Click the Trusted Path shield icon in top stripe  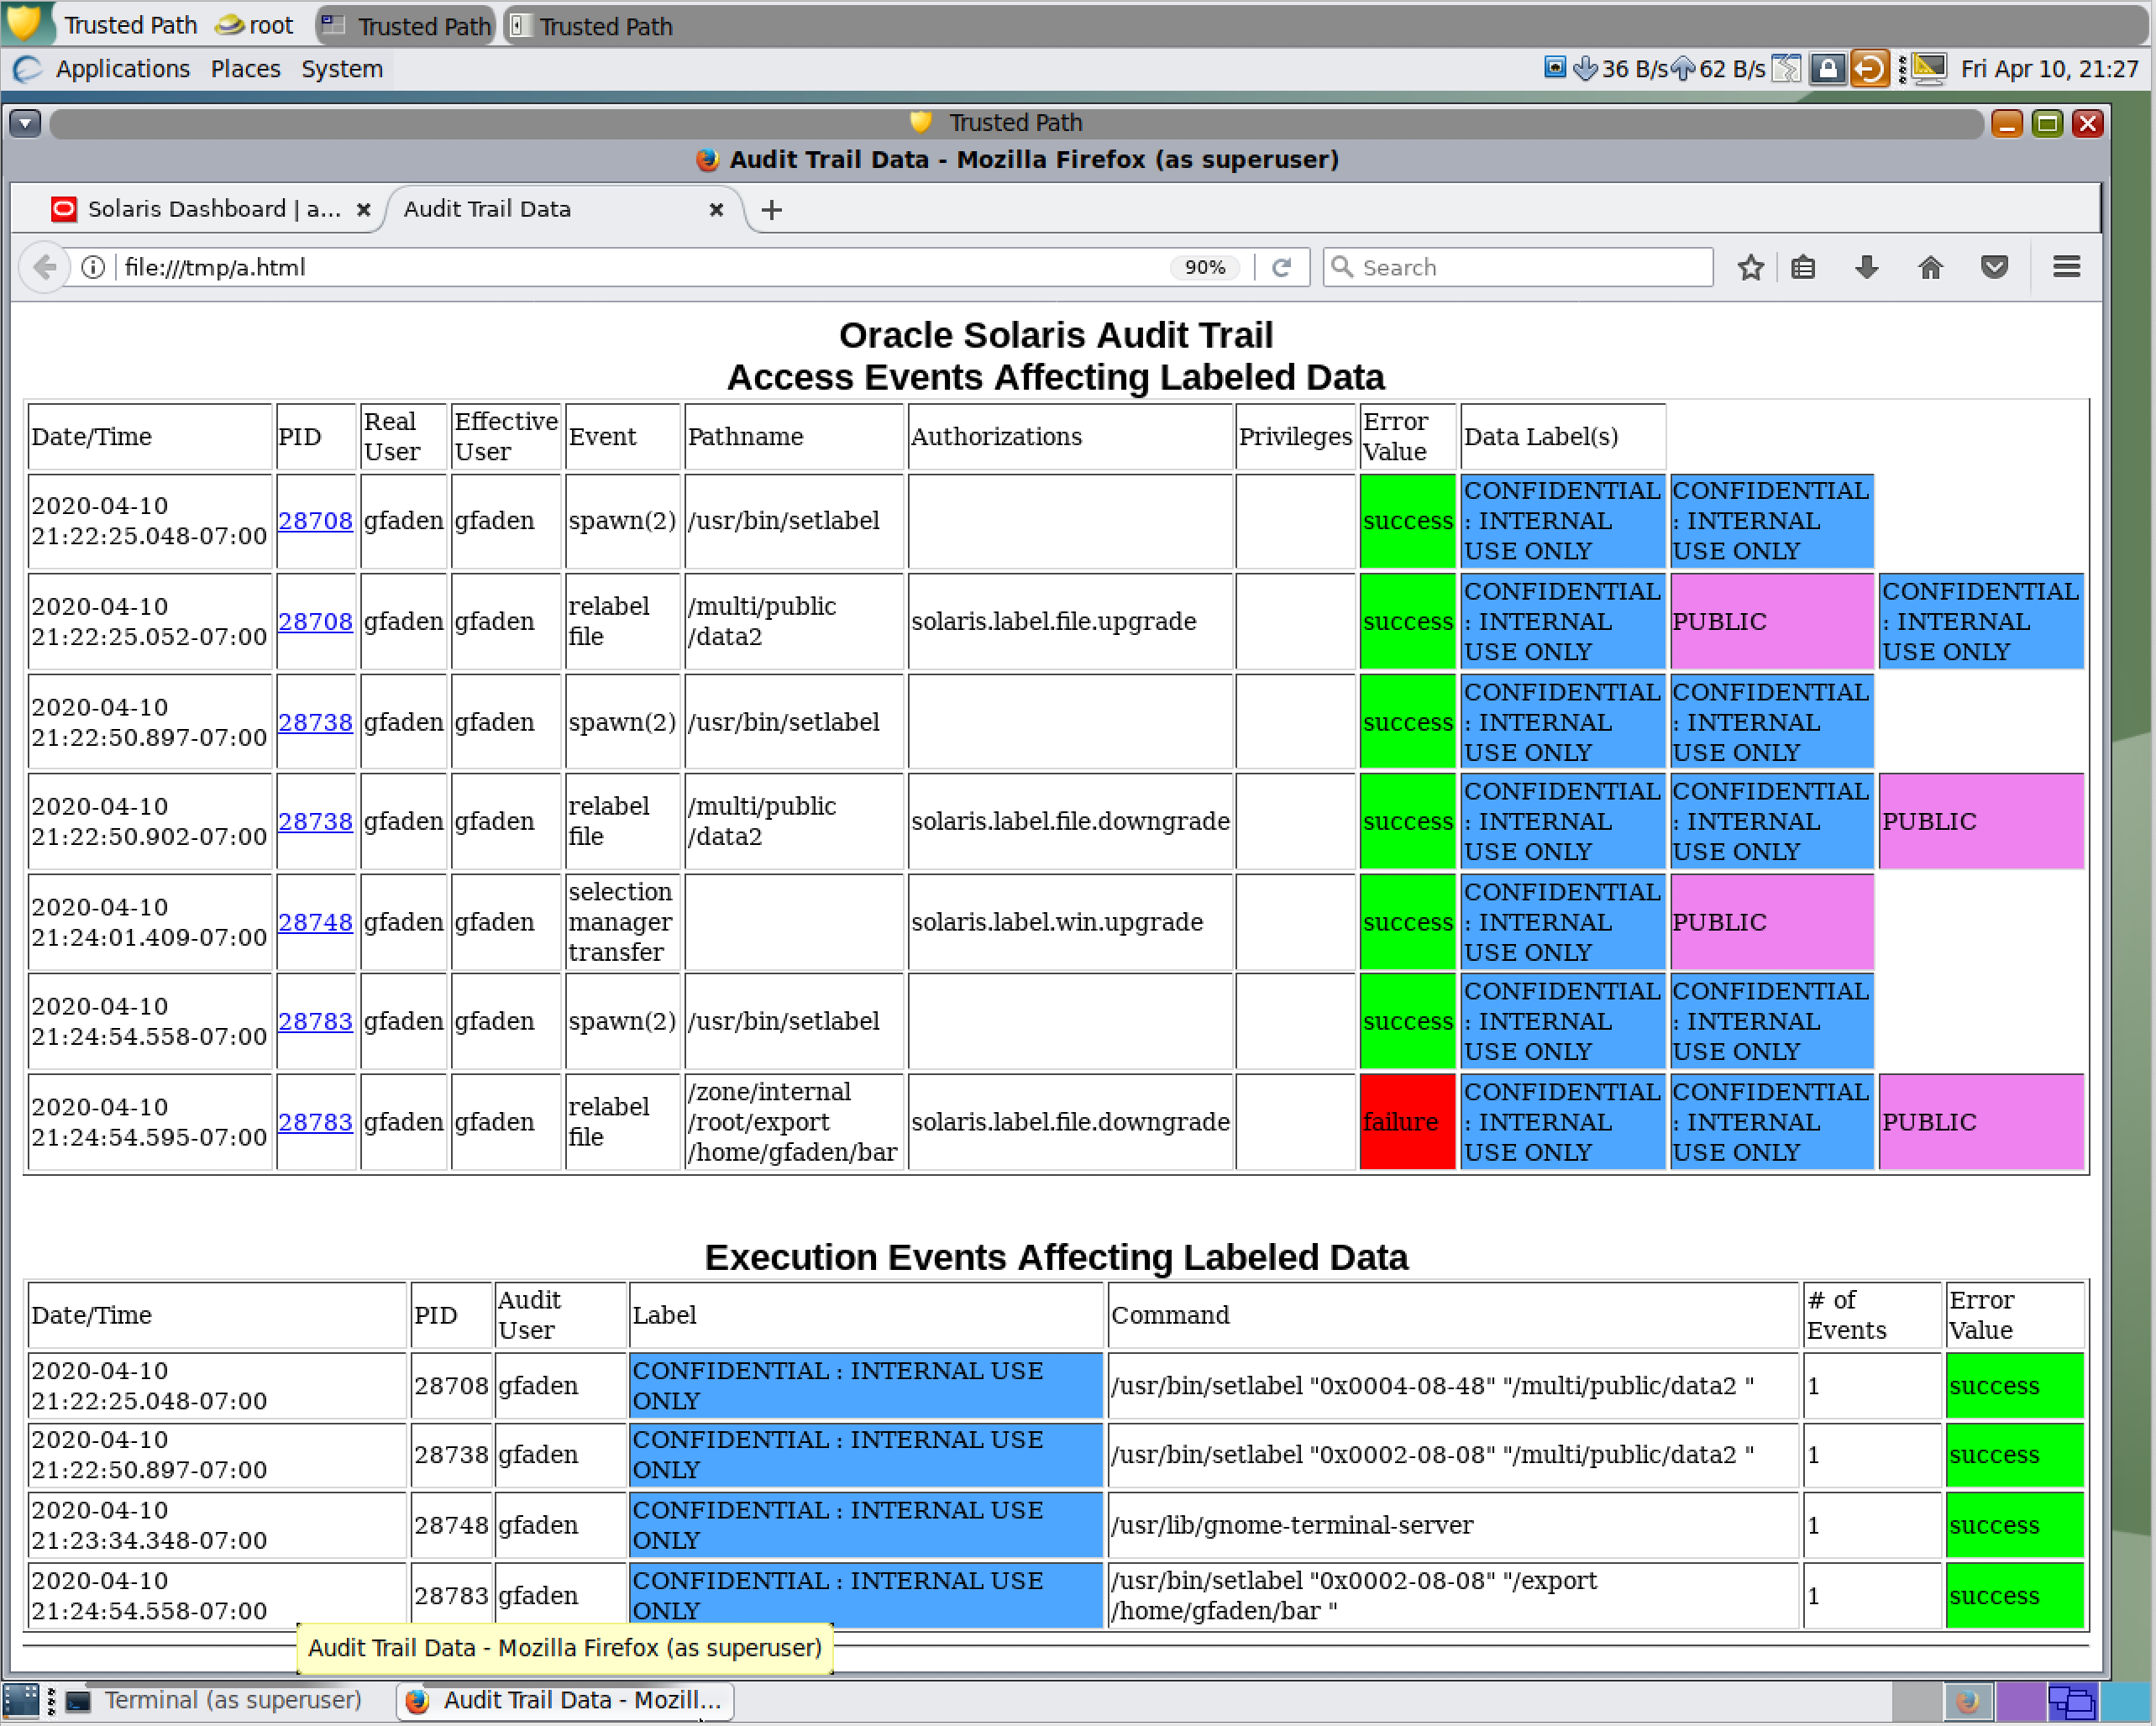[24, 23]
